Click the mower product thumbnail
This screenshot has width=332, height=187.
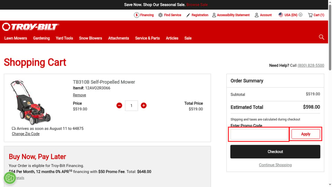click(x=31, y=102)
